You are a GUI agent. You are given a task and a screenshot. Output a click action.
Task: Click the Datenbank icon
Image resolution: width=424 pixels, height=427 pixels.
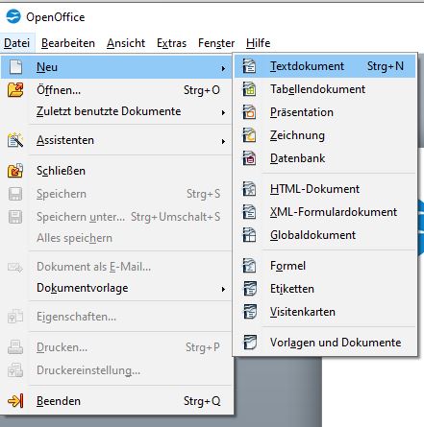(249, 158)
